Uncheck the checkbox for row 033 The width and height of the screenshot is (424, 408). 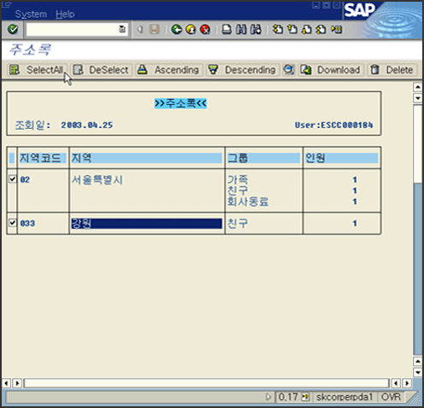(x=12, y=223)
